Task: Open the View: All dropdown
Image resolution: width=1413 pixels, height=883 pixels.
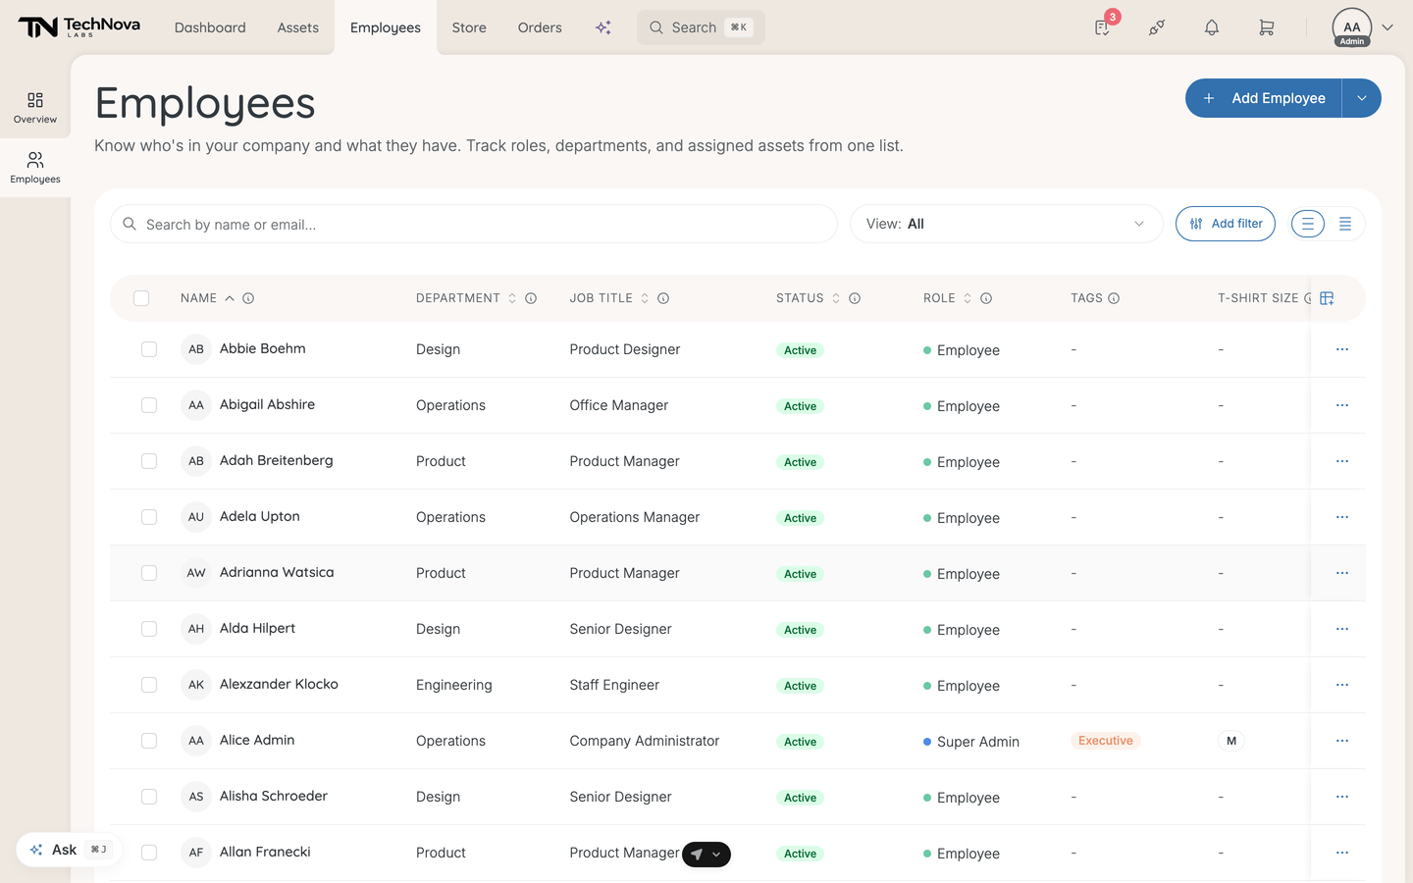Action: tap(1006, 224)
